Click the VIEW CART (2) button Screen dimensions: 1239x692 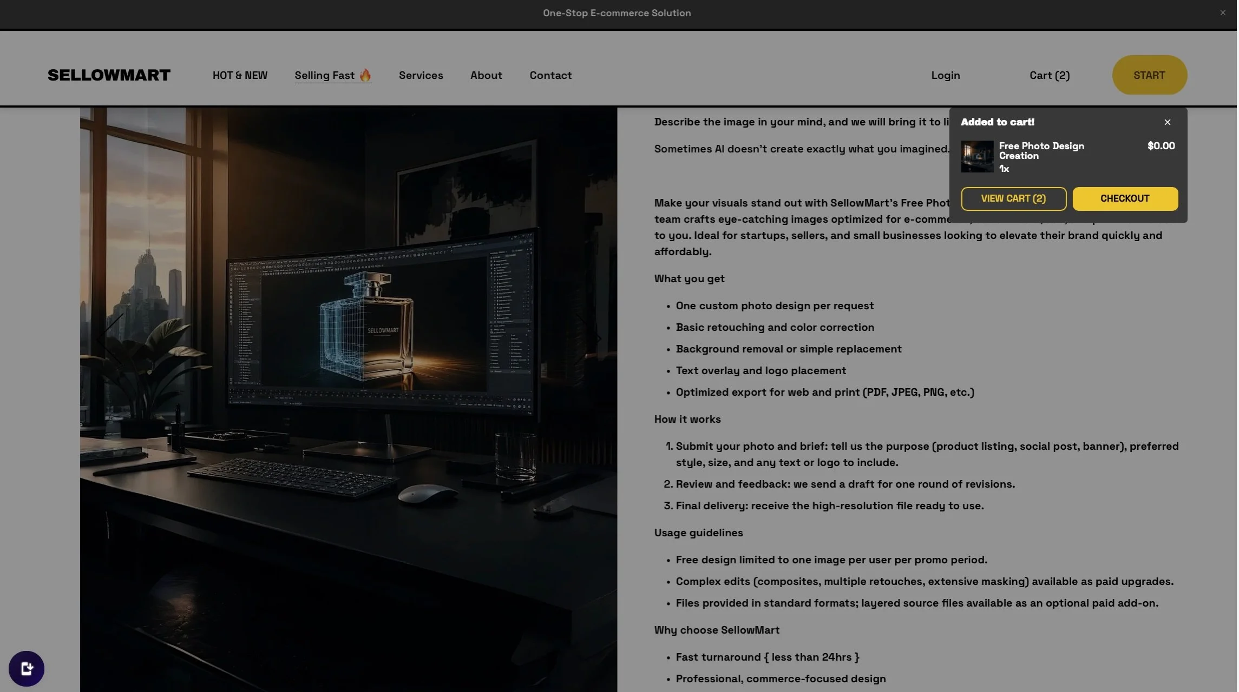click(x=1014, y=199)
